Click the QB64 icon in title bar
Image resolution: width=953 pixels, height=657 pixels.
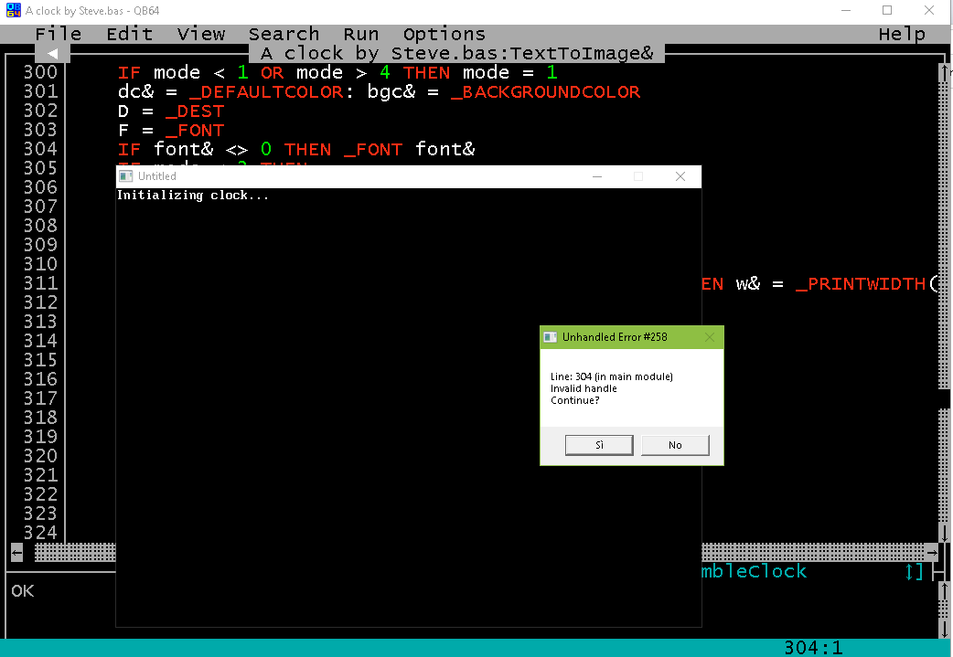coord(14,11)
